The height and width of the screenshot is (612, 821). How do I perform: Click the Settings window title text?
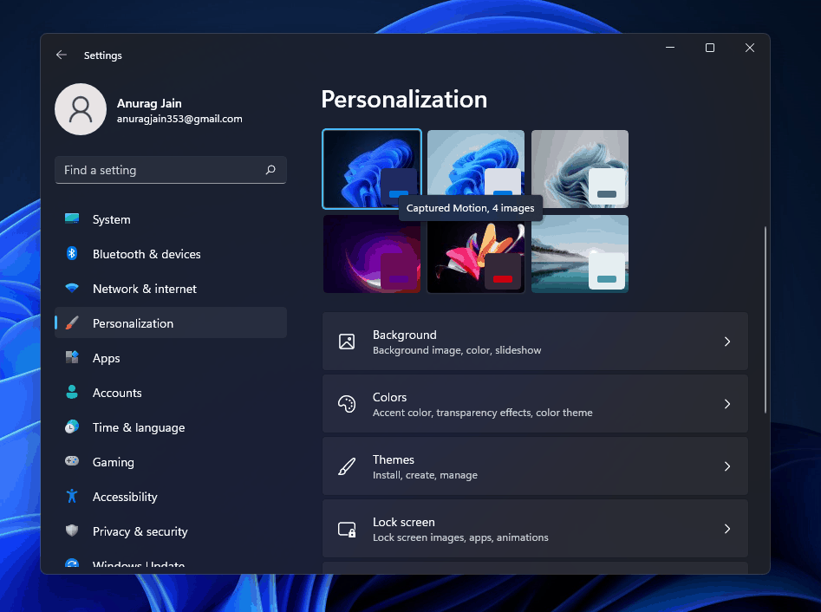[x=102, y=55]
